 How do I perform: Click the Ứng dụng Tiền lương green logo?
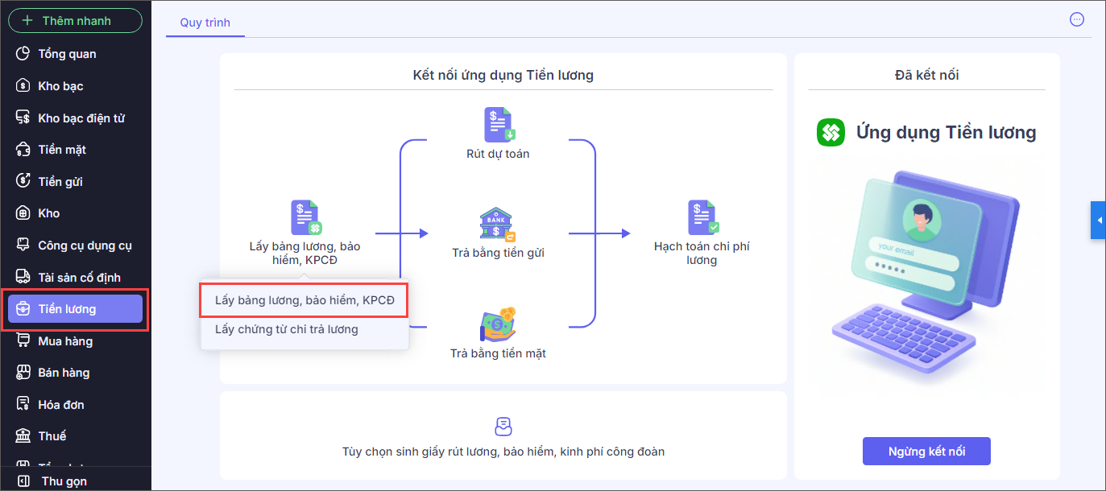pos(831,133)
